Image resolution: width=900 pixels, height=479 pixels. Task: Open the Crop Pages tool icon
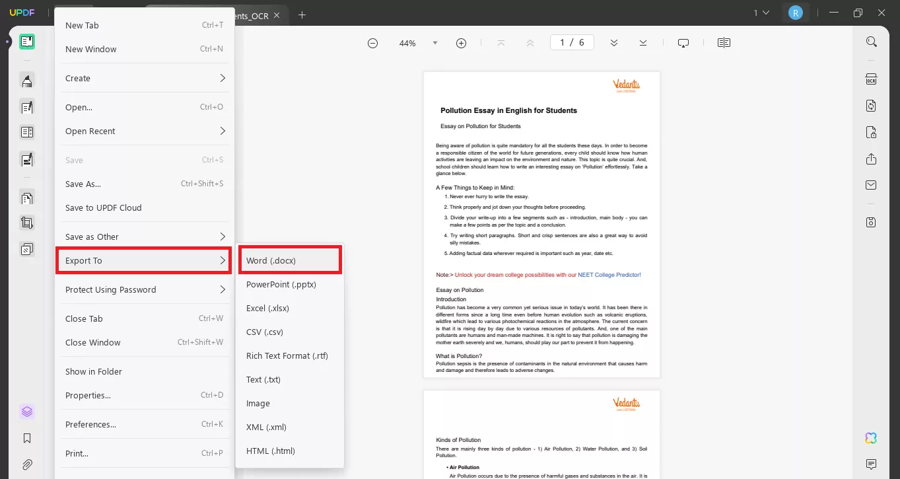point(27,223)
